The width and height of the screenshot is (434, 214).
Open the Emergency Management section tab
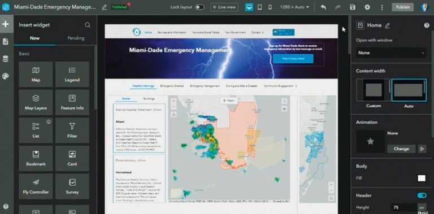tap(205, 86)
